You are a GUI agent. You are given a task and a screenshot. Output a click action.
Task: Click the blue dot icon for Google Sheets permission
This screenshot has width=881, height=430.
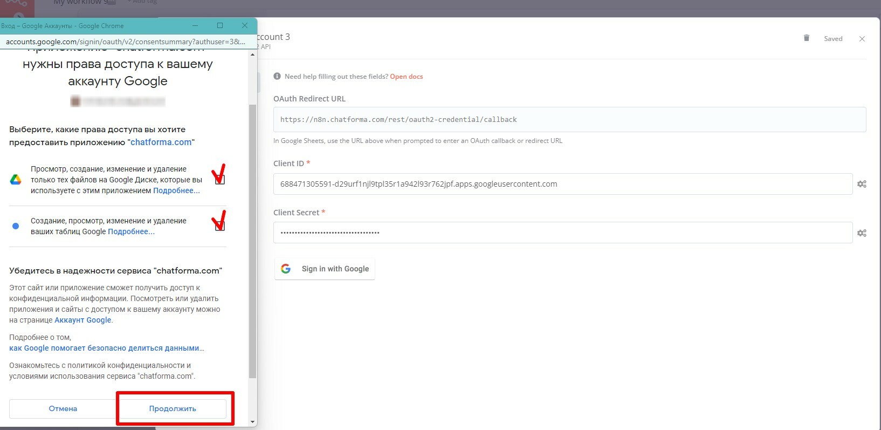pyautogui.click(x=16, y=226)
